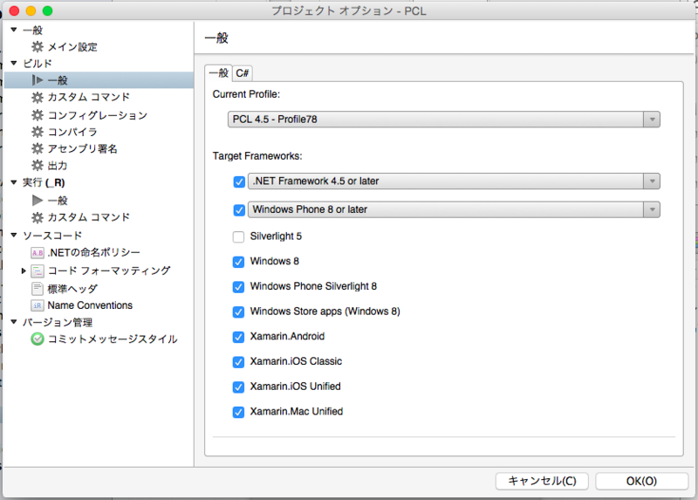Uncheck Xamarin.iOS Unified checkbox
Viewport: 698px width, 500px height.
pyautogui.click(x=238, y=387)
